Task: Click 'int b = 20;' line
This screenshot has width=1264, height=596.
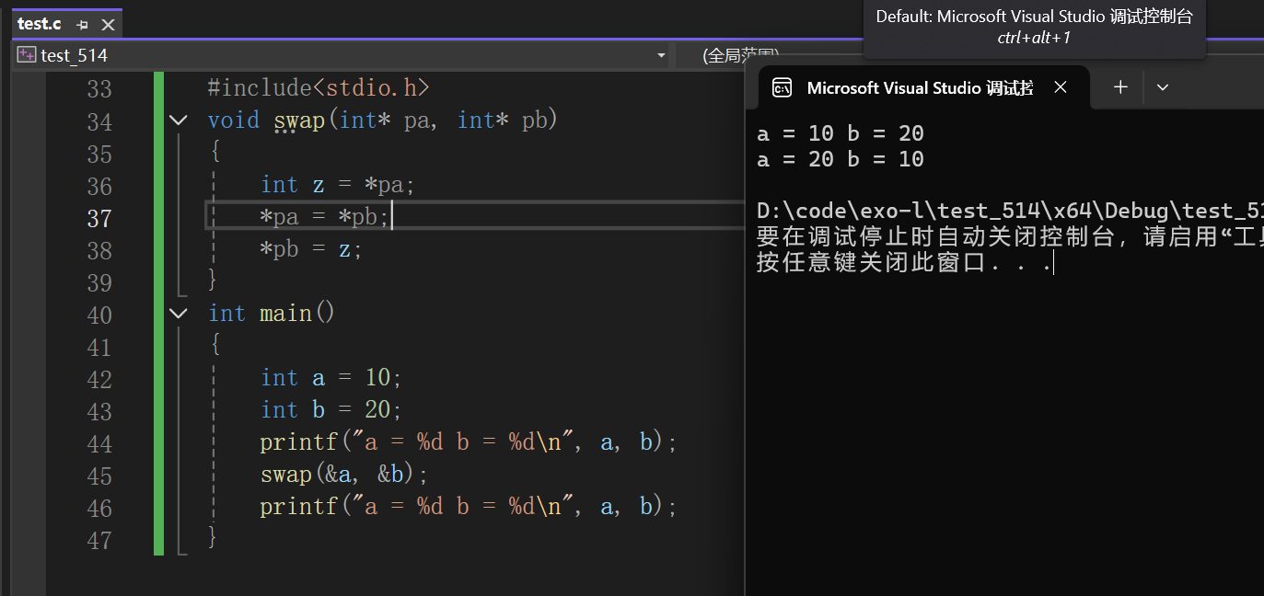Action: click(x=331, y=410)
